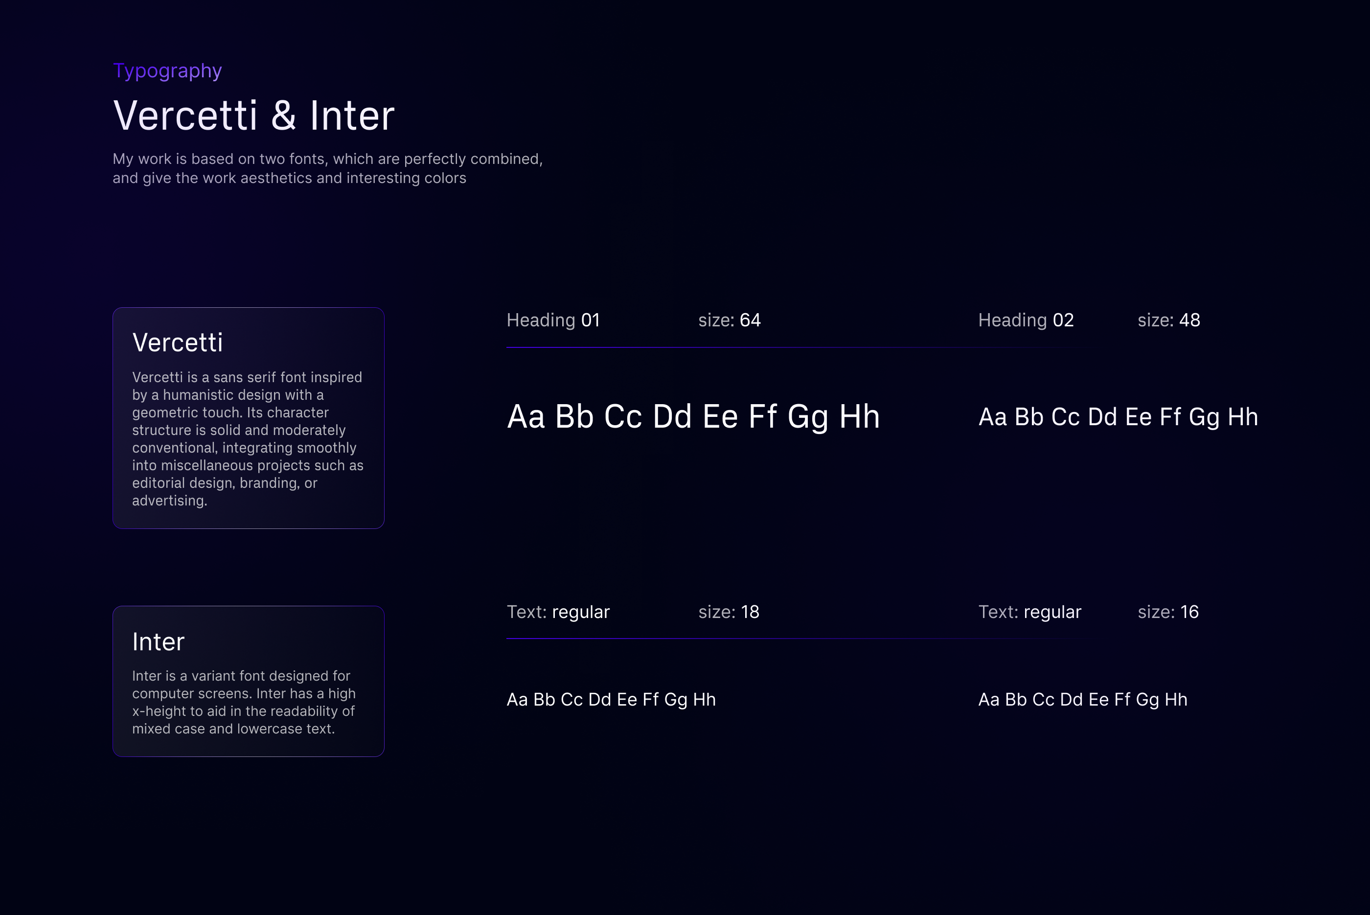
Task: Click the alphabet sample under size 16
Action: point(1082,700)
